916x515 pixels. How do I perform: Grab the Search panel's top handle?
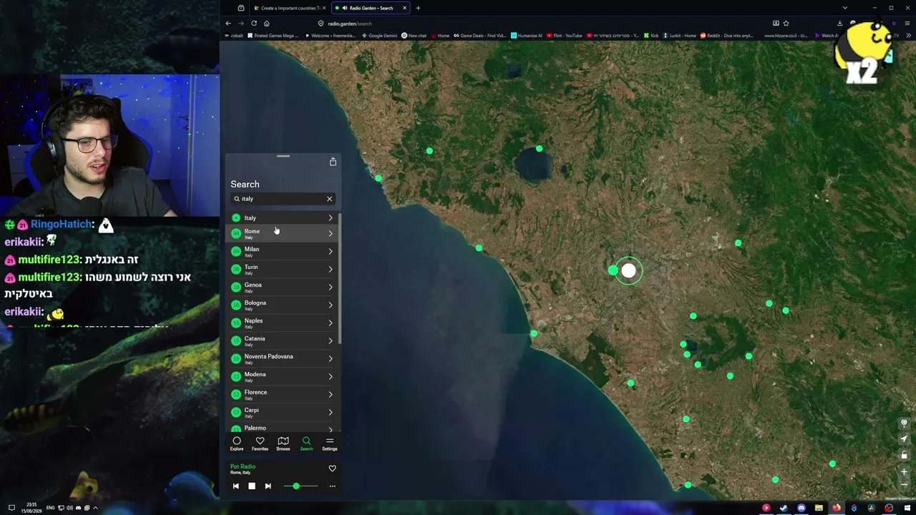pyautogui.click(x=283, y=155)
